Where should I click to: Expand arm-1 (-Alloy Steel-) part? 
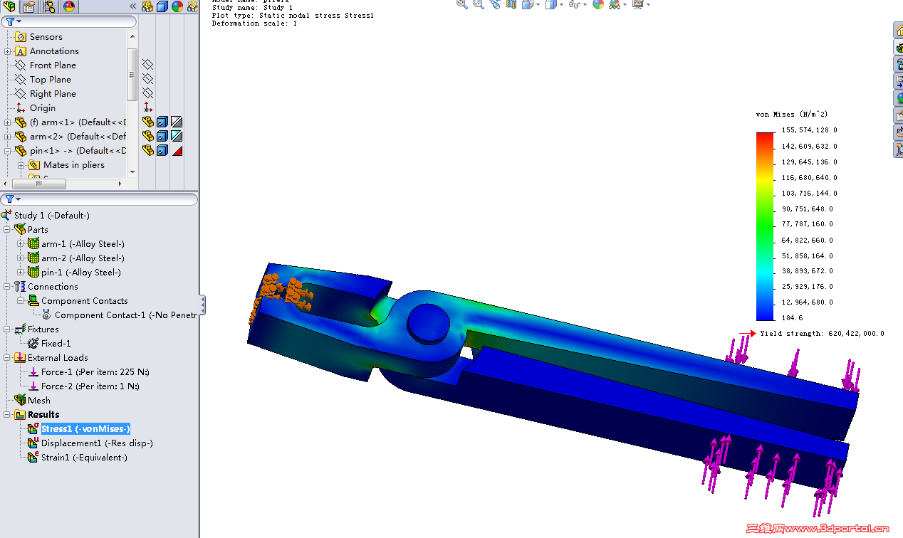[x=21, y=244]
